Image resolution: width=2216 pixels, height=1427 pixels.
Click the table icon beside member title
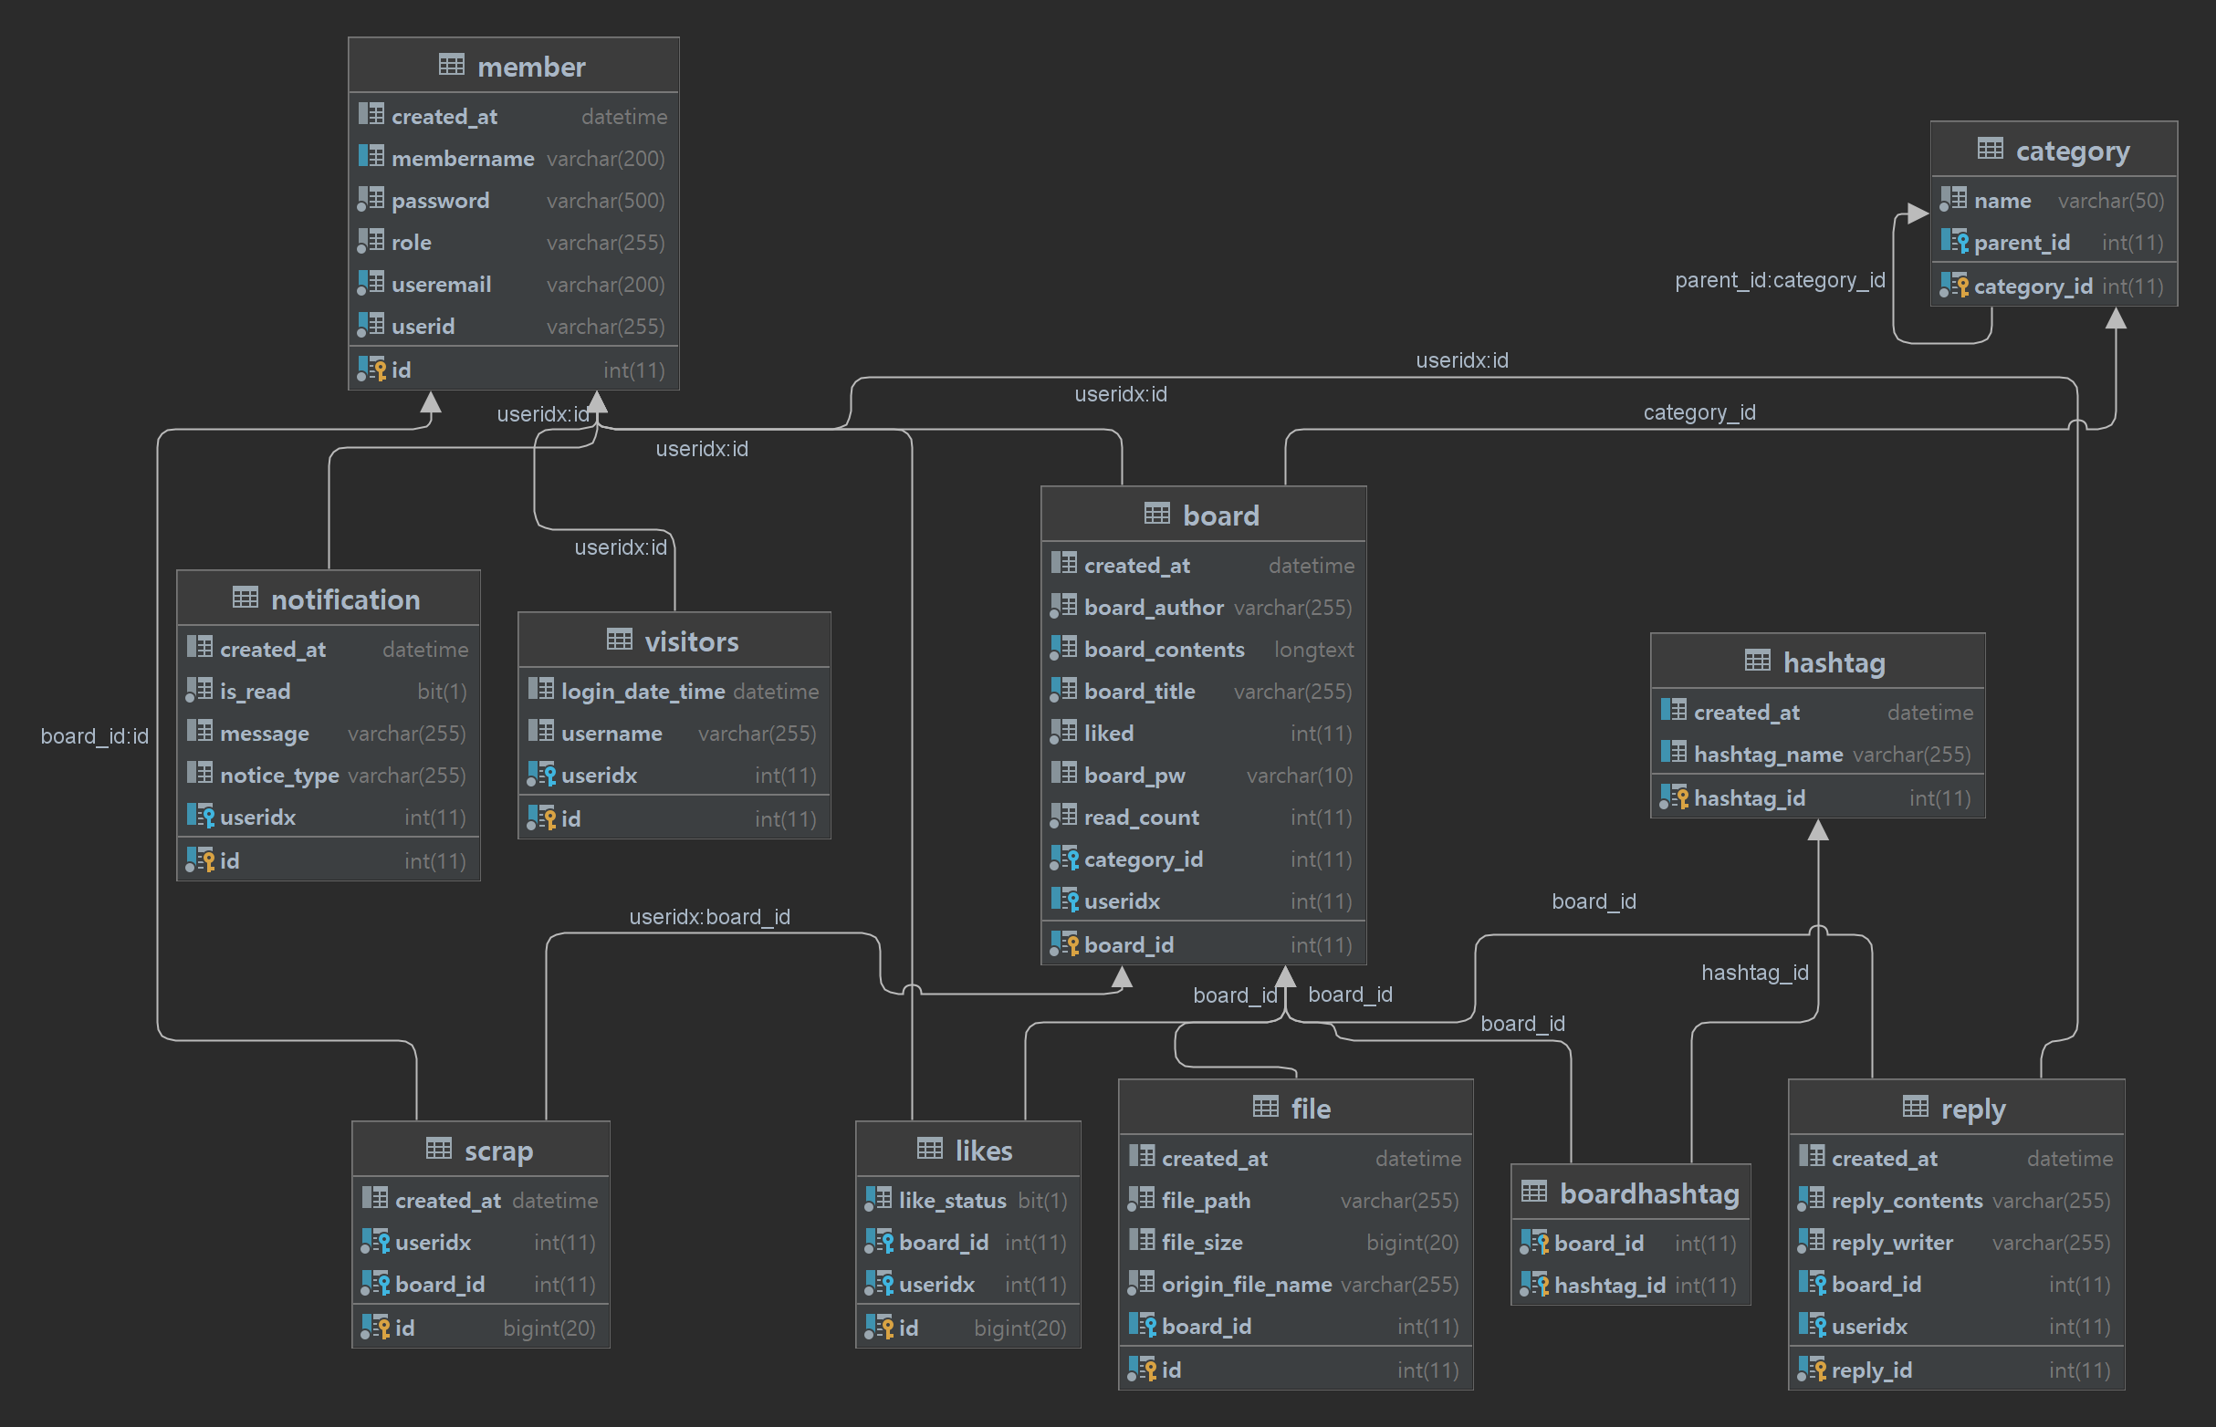[452, 65]
